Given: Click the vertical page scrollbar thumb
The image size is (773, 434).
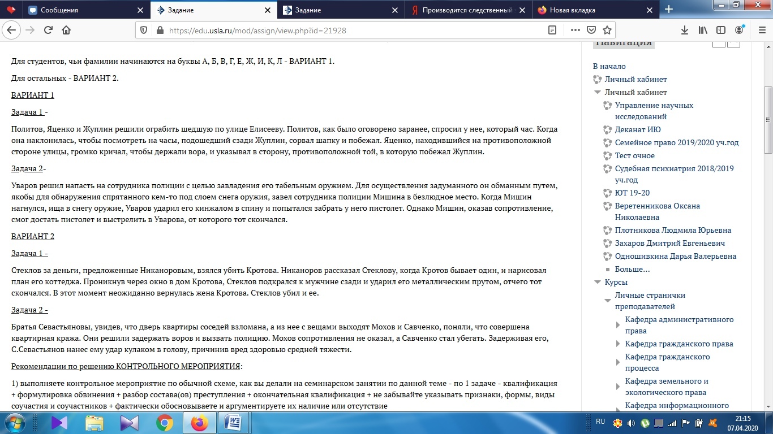Looking at the screenshot, I should point(768,120).
